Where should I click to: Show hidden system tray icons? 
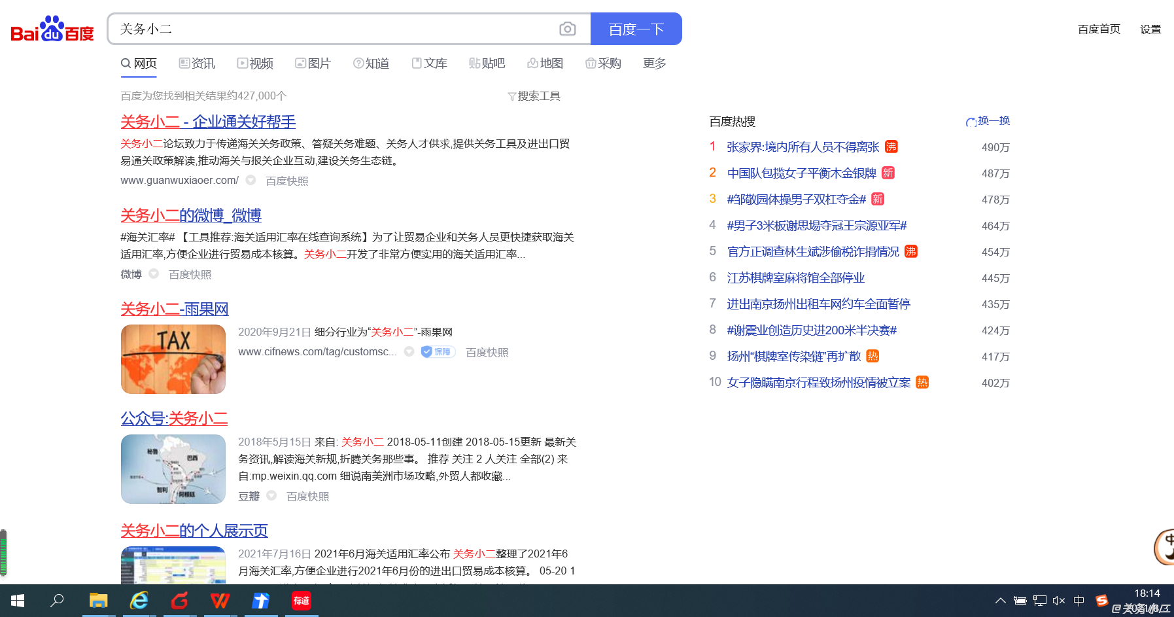point(1001,601)
